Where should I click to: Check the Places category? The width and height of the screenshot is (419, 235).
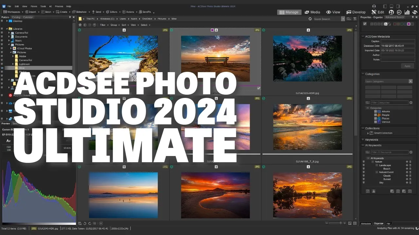point(375,118)
